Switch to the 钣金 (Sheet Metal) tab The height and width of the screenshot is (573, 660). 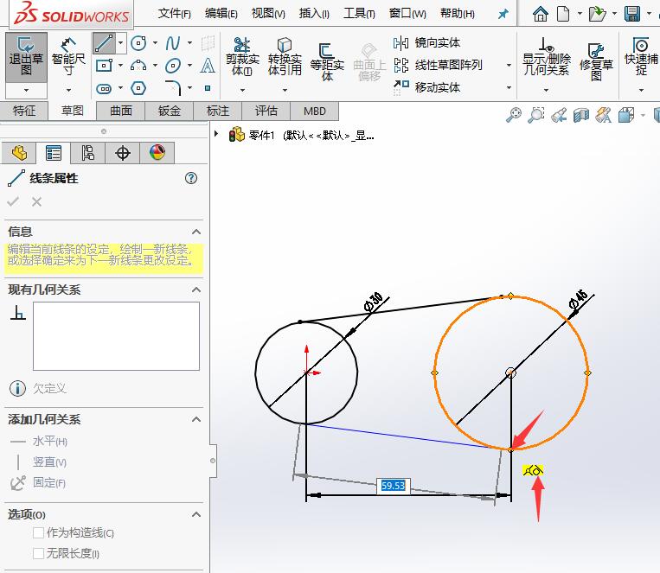(x=170, y=111)
